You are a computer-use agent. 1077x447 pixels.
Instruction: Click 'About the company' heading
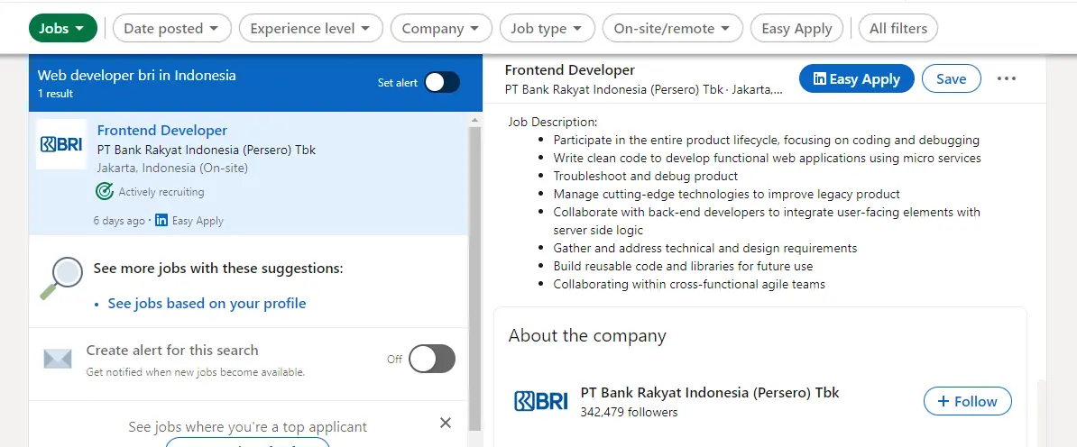(x=587, y=336)
